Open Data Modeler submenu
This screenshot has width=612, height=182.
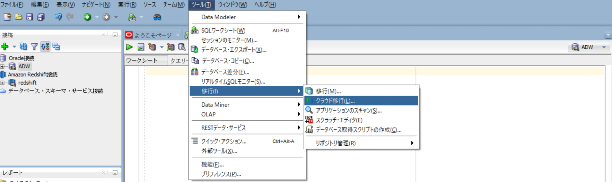247,17
